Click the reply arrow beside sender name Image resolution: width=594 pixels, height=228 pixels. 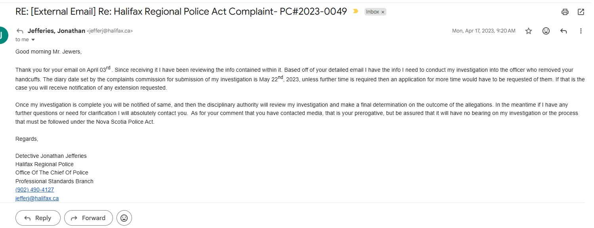(x=20, y=31)
